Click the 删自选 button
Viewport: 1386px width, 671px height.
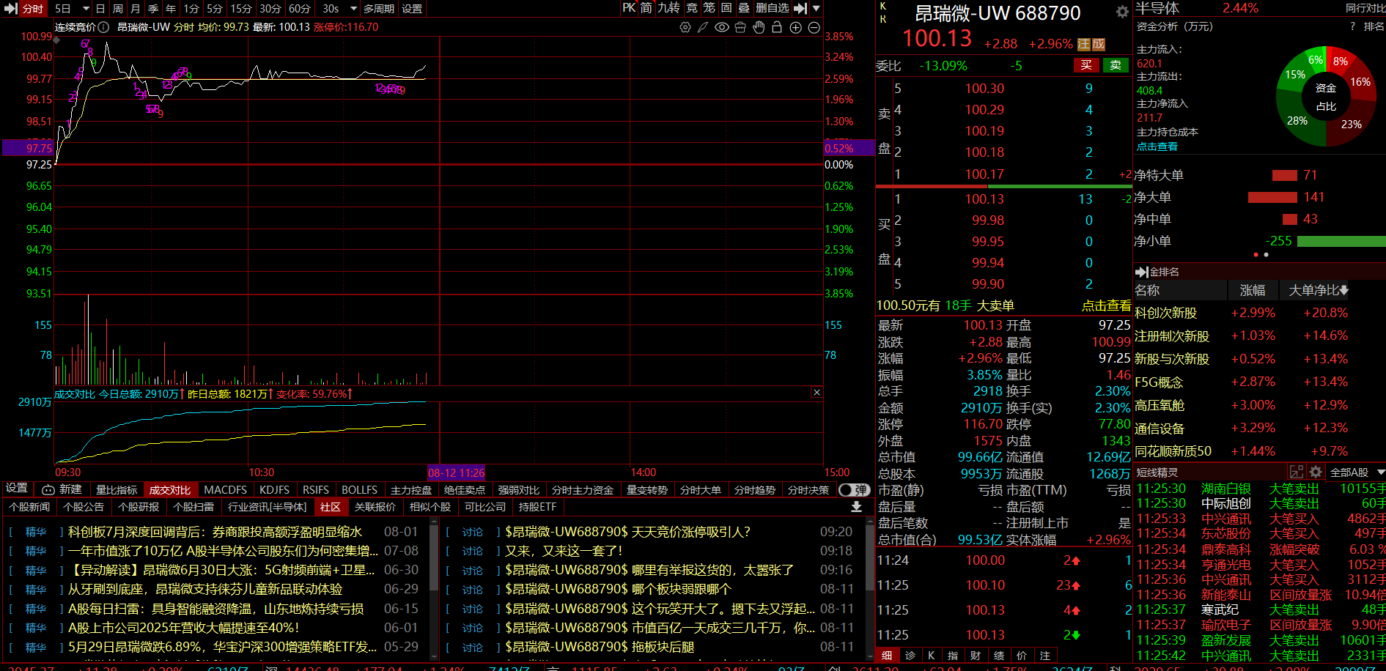(x=773, y=8)
